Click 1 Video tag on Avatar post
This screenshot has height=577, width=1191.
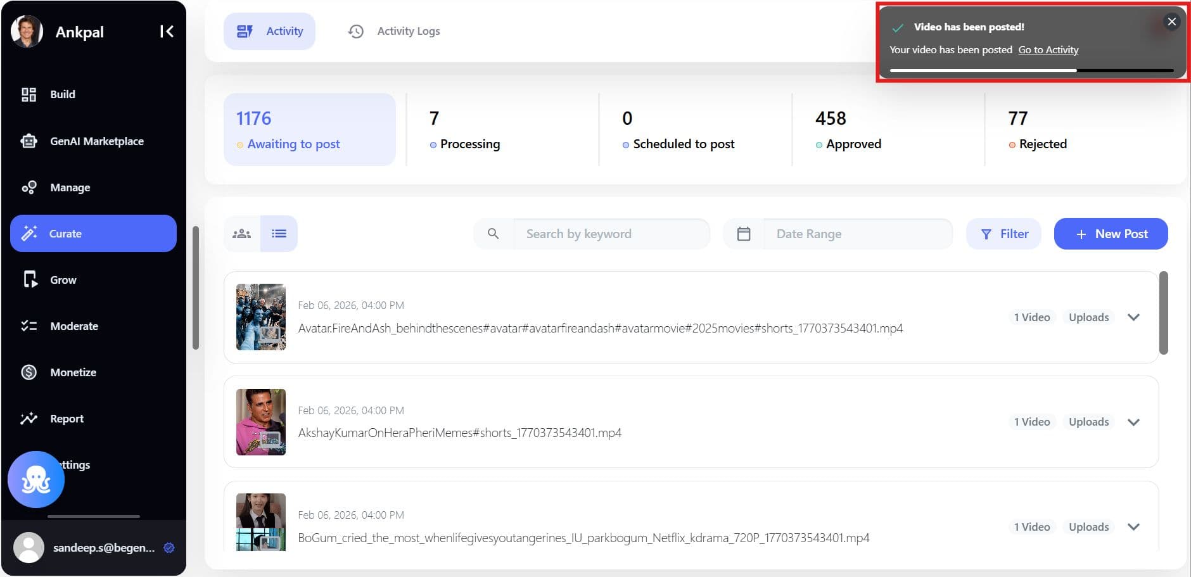(x=1032, y=317)
